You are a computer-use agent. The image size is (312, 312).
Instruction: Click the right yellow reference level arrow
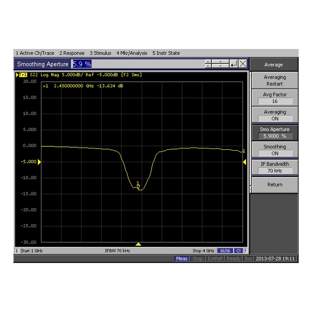pyautogui.click(x=244, y=162)
